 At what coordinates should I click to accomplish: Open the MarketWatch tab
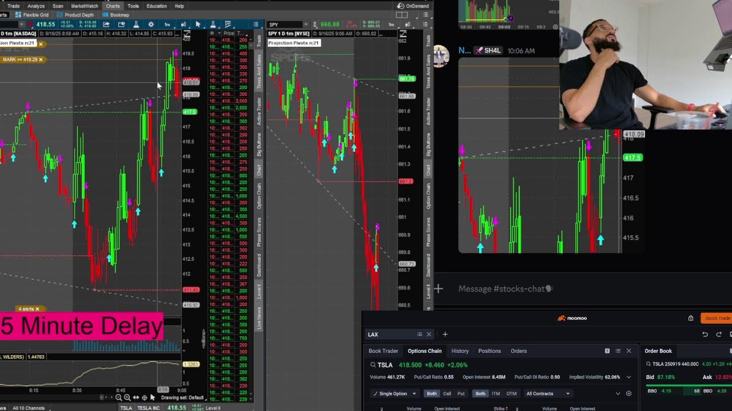pyautogui.click(x=85, y=6)
